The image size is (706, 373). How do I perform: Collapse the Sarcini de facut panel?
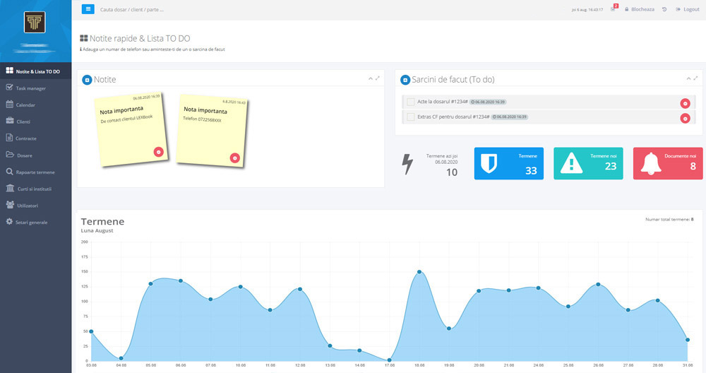[688, 78]
